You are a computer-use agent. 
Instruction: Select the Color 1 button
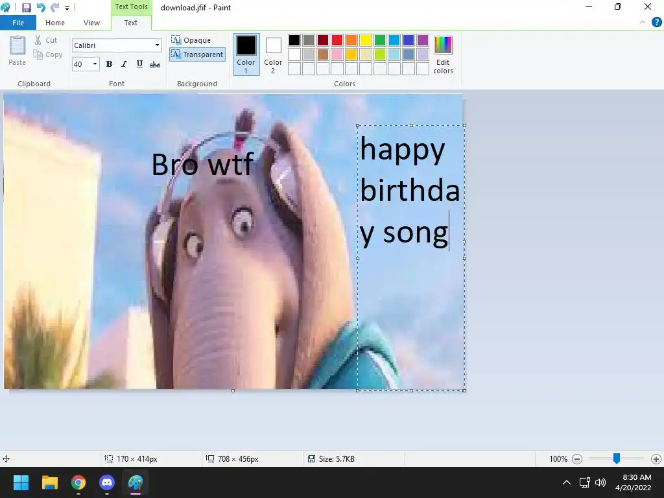pos(246,54)
